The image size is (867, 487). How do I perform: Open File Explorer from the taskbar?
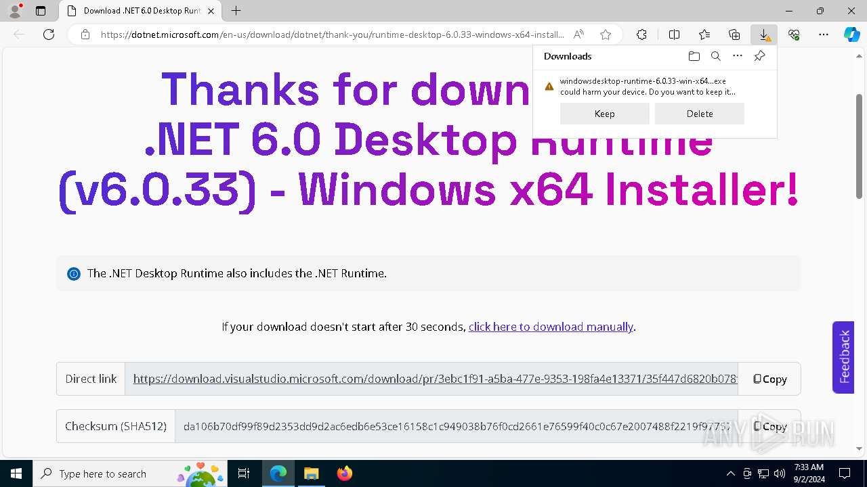(x=311, y=473)
